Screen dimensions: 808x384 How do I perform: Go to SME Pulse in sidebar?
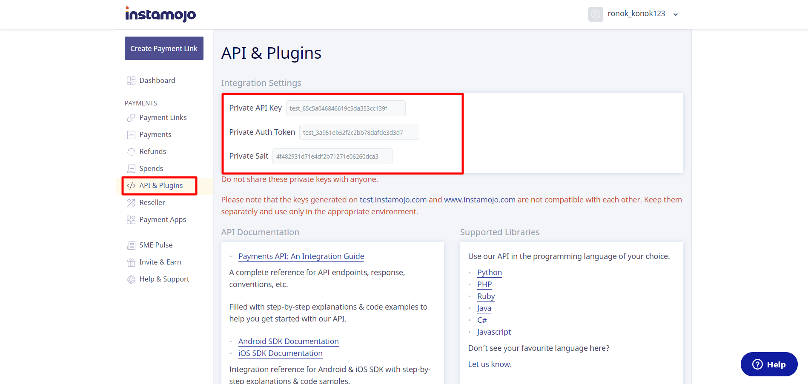(155, 245)
